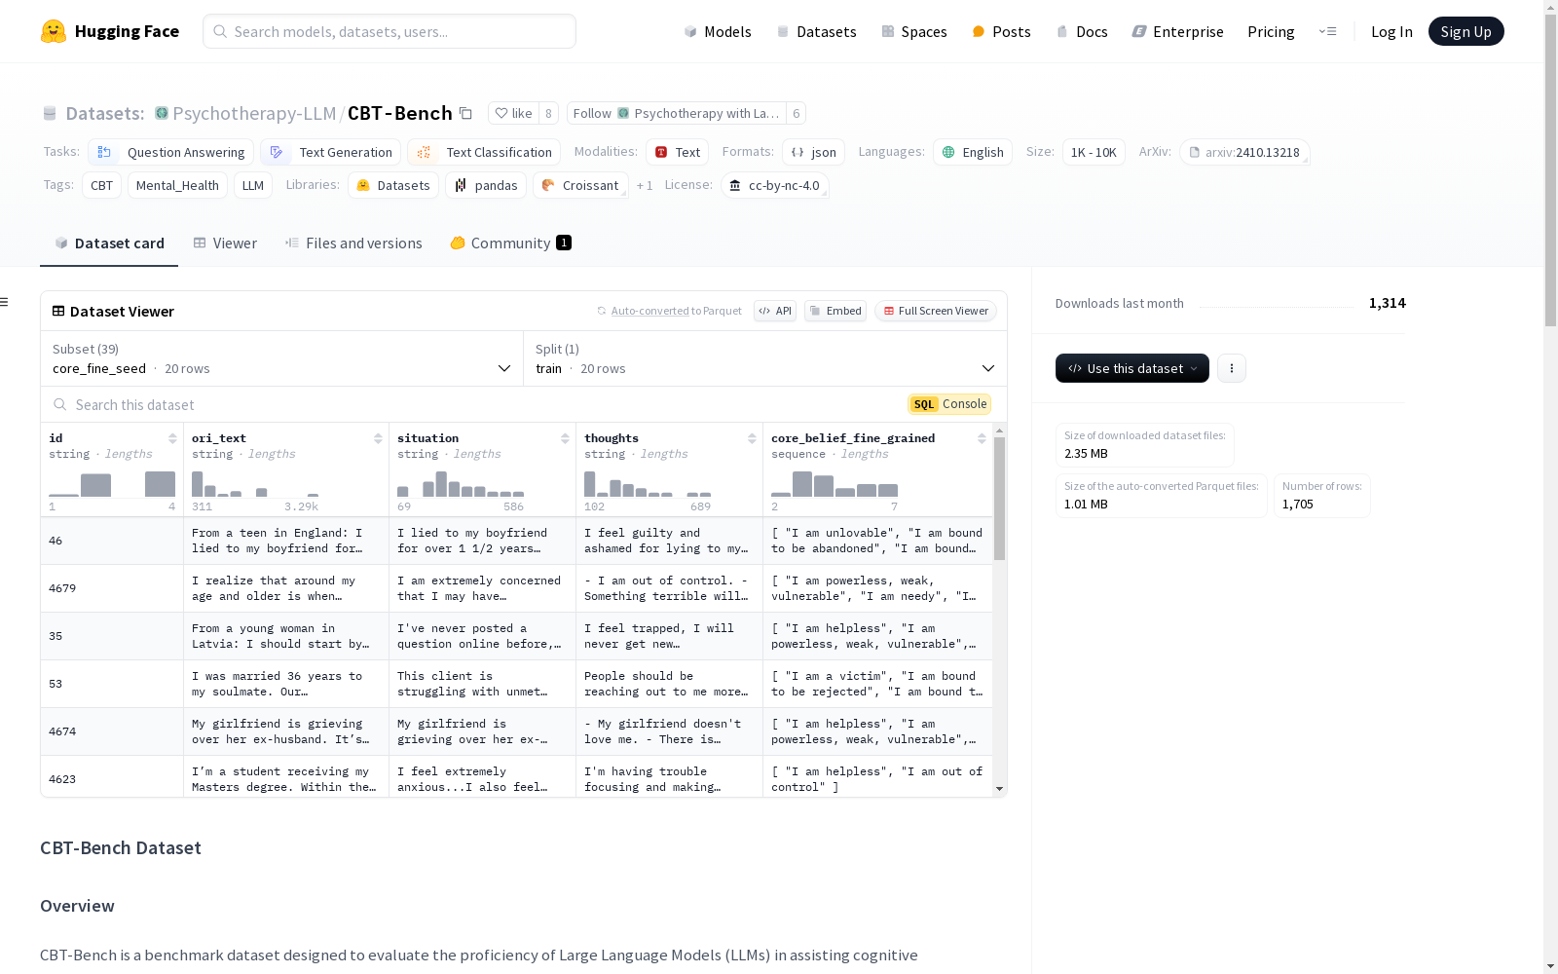Show the +1 more libraries

[x=645, y=185]
